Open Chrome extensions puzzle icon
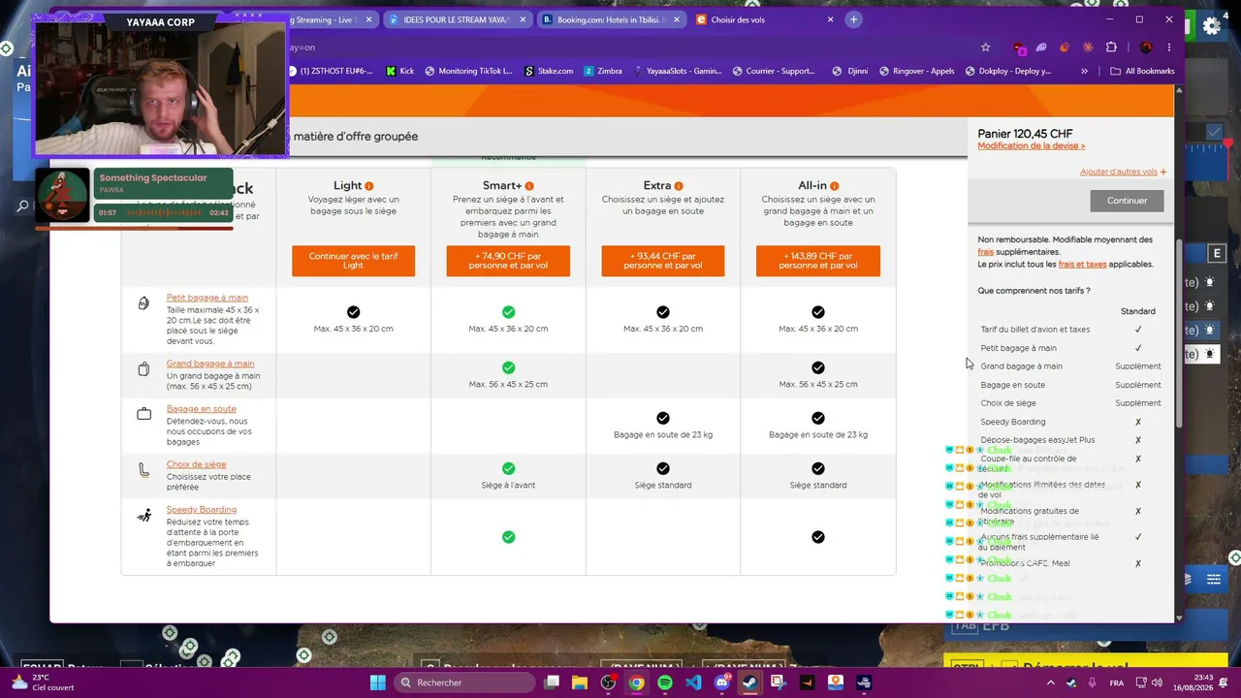The image size is (1241, 698). 1111,48
